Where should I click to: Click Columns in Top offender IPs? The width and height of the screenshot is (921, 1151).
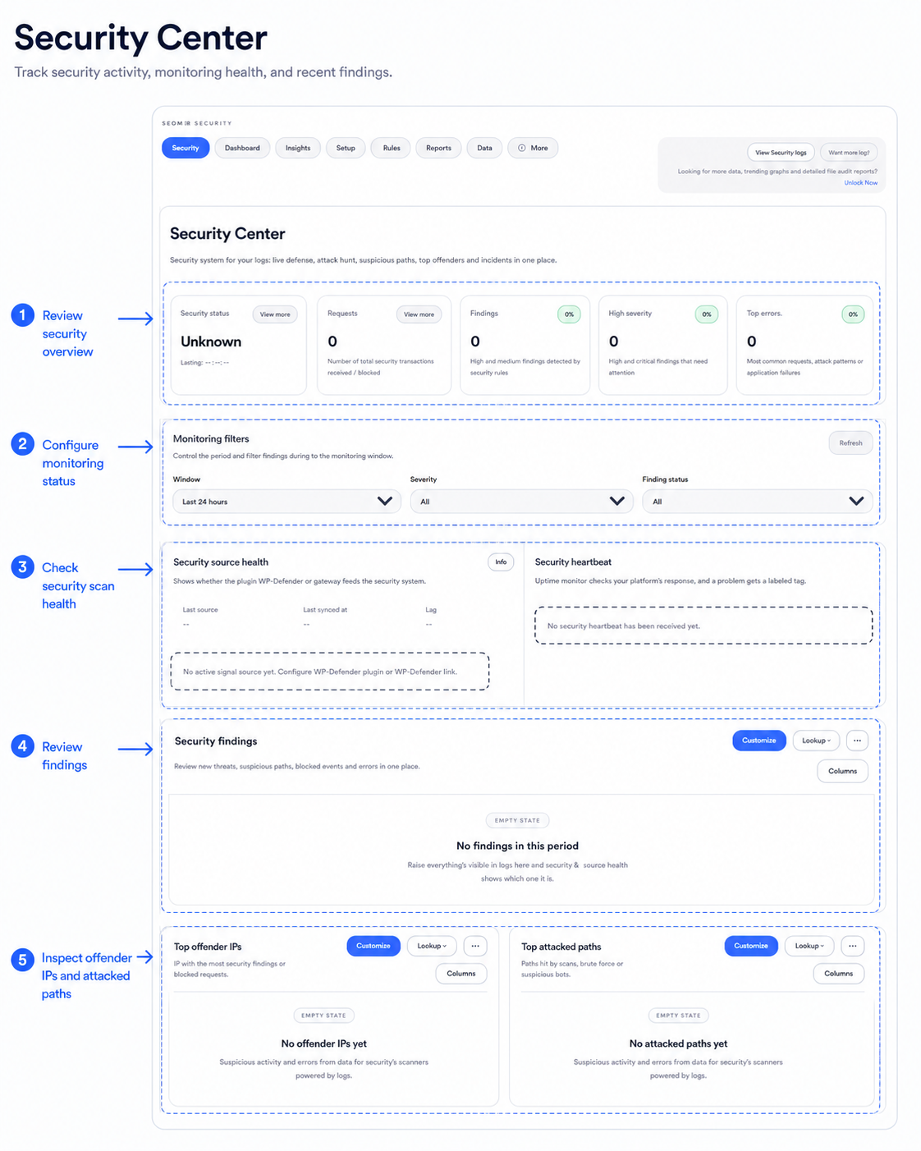pyautogui.click(x=461, y=974)
